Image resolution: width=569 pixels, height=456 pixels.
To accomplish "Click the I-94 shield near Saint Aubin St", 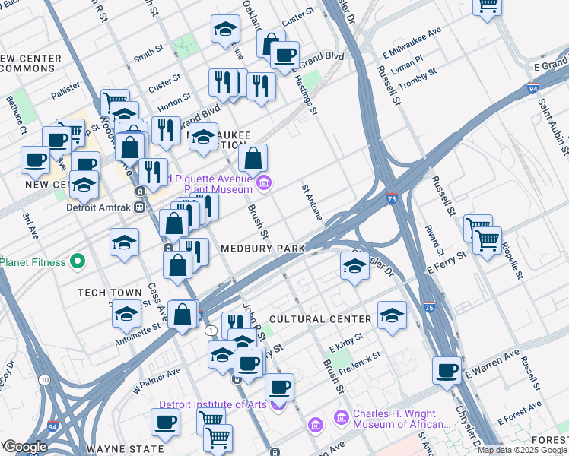I will [532, 87].
